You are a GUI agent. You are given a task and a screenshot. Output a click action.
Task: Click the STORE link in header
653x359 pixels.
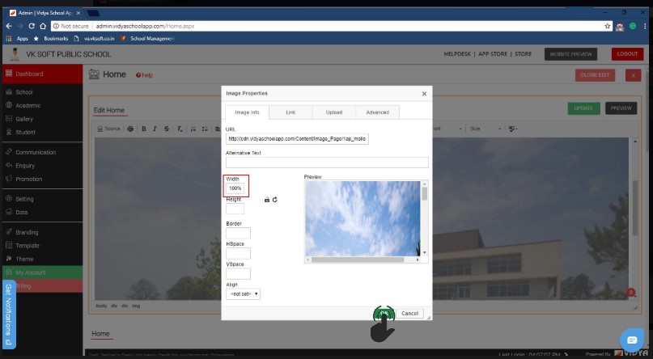click(x=523, y=54)
